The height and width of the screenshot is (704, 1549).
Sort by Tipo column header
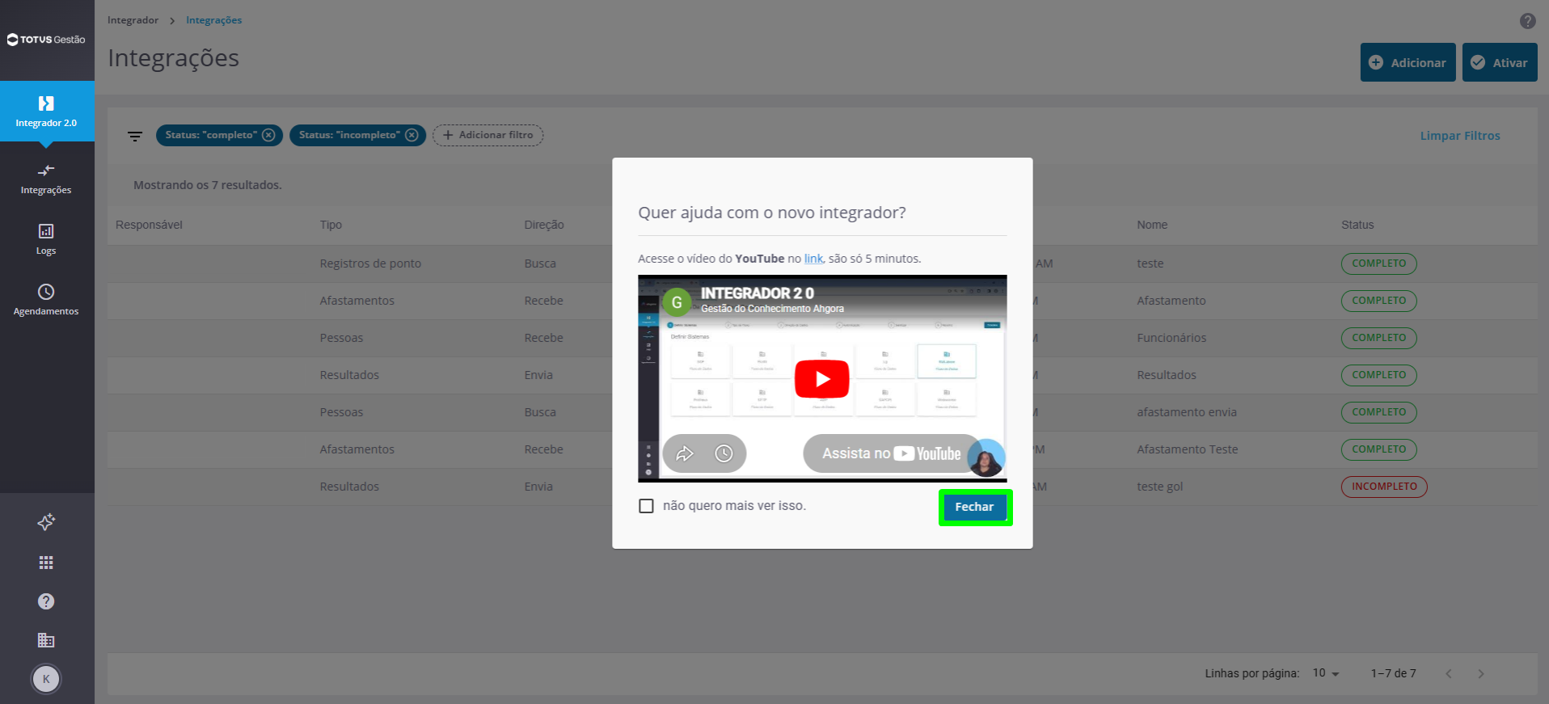tap(331, 225)
